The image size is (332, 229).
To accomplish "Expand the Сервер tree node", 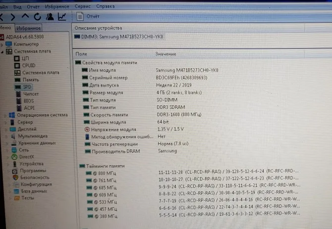I will pos(6,123).
